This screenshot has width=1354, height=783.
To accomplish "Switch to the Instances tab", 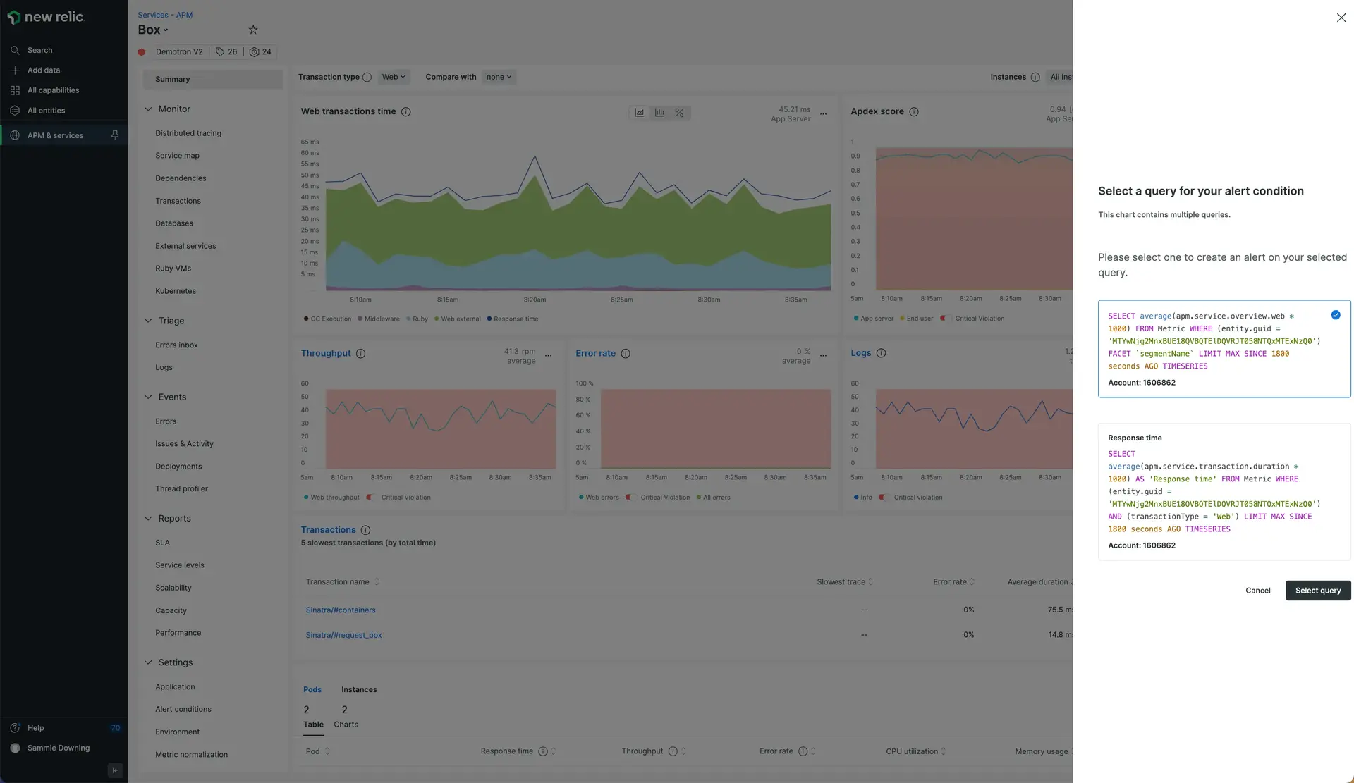I will click(x=359, y=690).
